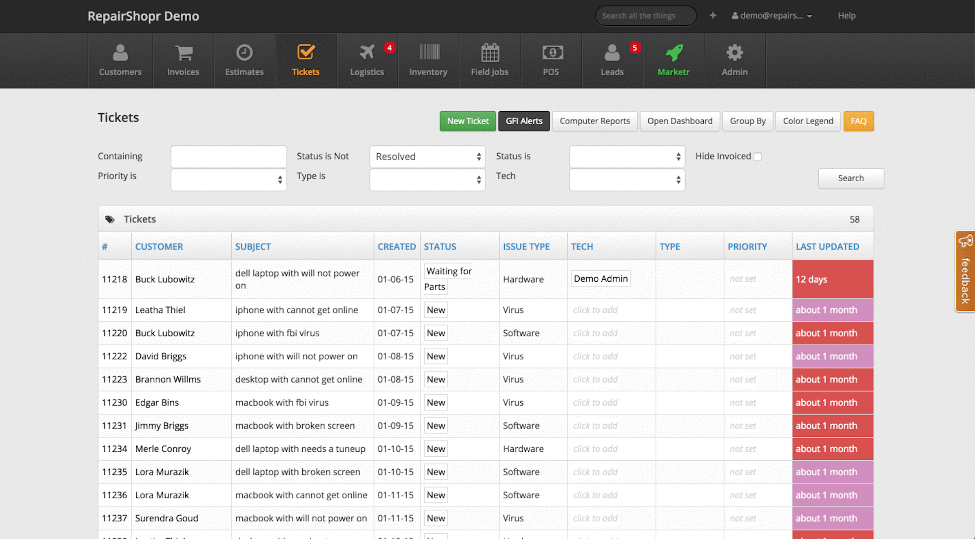Screen dimensions: 975x539
Task: Open the Help menu item
Action: (x=846, y=16)
